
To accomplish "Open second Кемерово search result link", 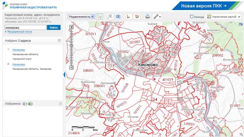I will point(19,64).
